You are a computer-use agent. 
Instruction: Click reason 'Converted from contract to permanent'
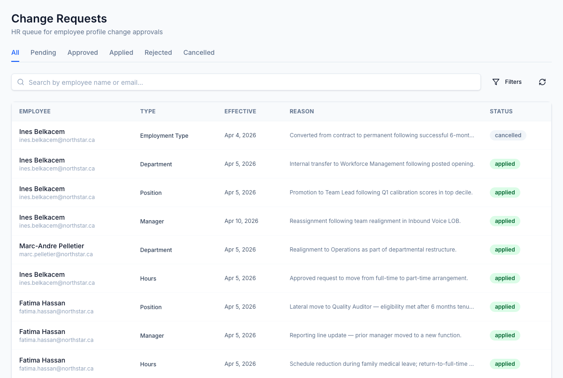[382, 135]
